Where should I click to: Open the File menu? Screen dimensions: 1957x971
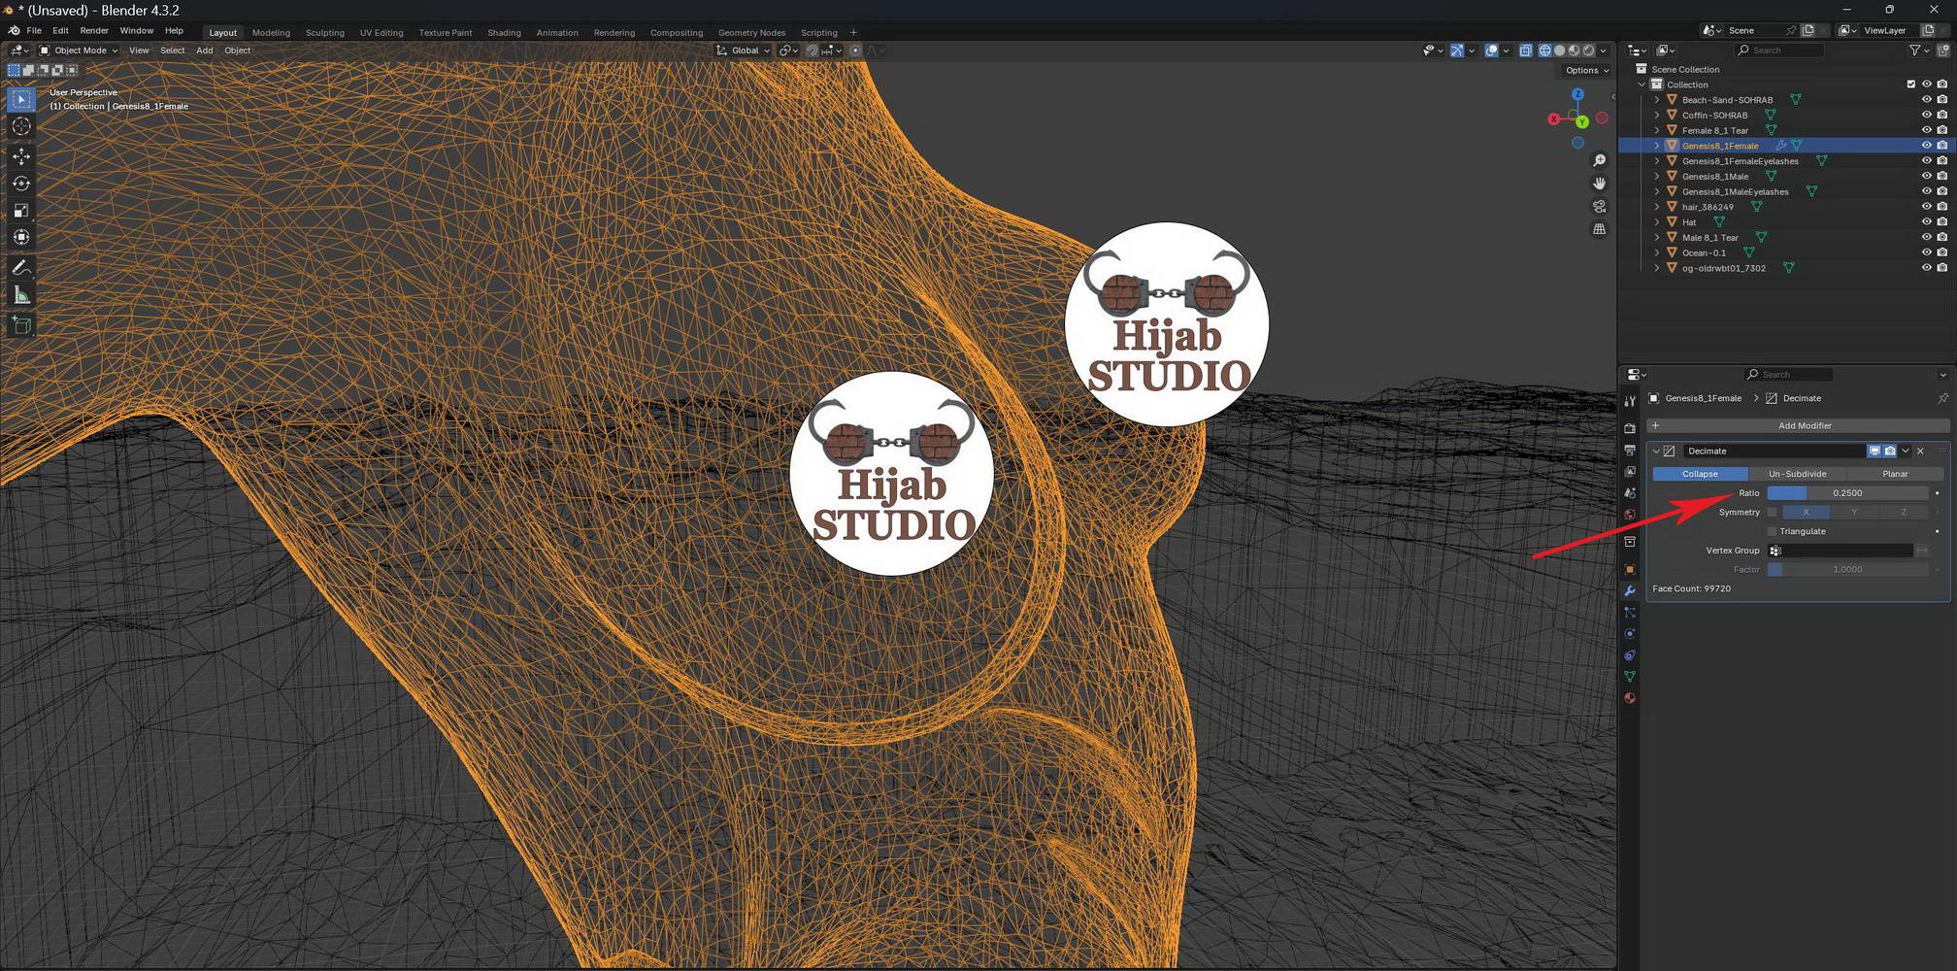34,31
